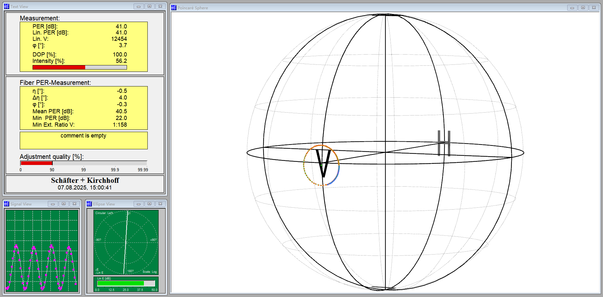
Task: Minimize the Poincaré Sphere window
Action: 572,8
